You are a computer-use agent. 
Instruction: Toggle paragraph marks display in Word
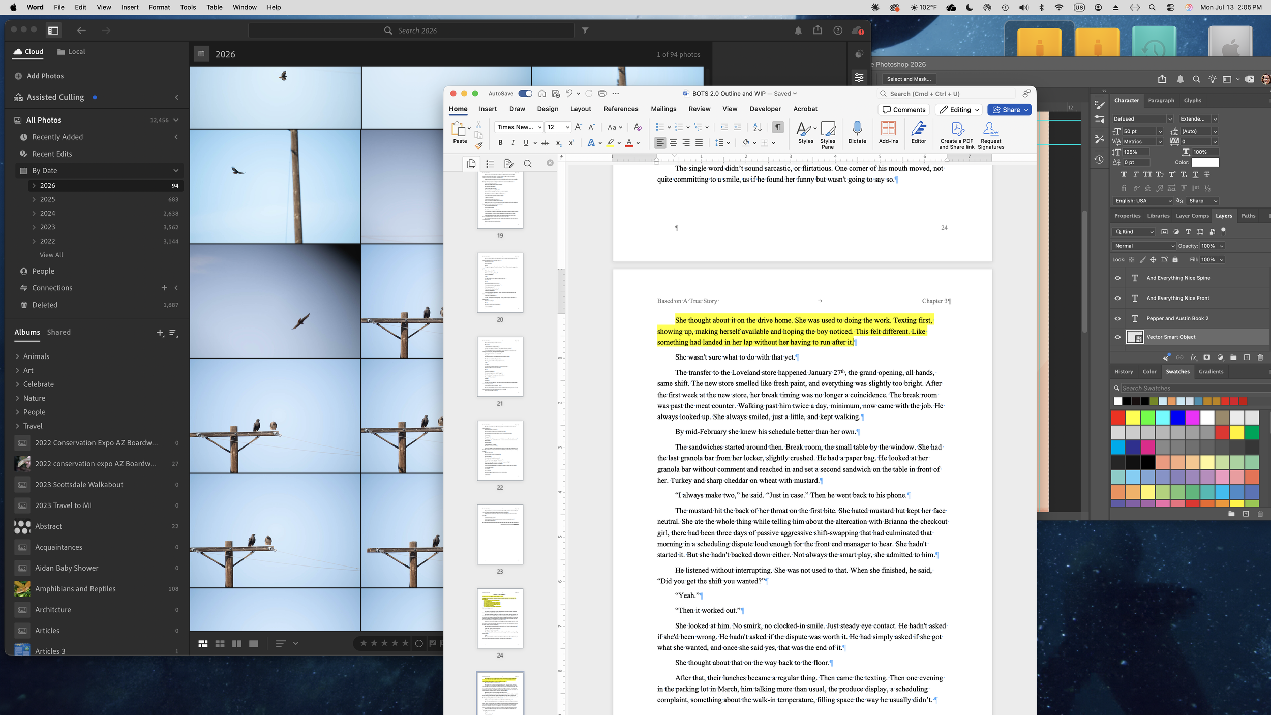(x=777, y=127)
